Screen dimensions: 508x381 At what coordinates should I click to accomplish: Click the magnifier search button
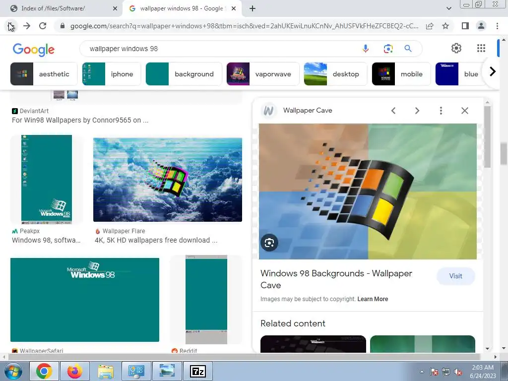click(x=408, y=49)
